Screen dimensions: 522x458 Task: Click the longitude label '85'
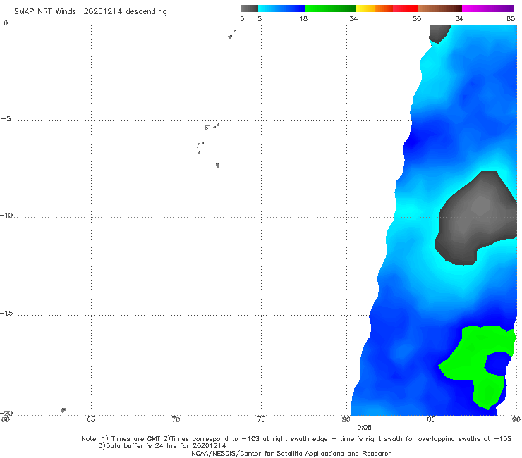(431, 419)
